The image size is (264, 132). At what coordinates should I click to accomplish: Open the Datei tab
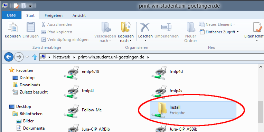pyautogui.click(x=12, y=15)
